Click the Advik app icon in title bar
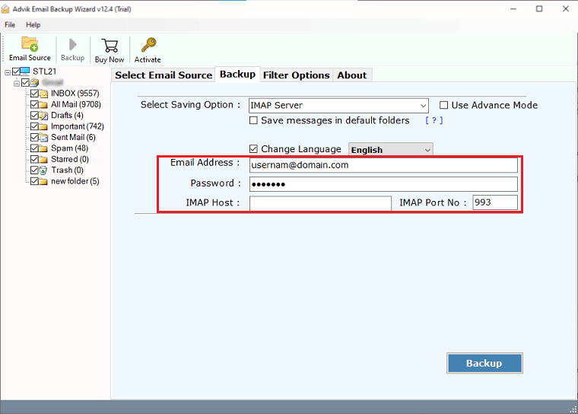 pyautogui.click(x=5, y=9)
